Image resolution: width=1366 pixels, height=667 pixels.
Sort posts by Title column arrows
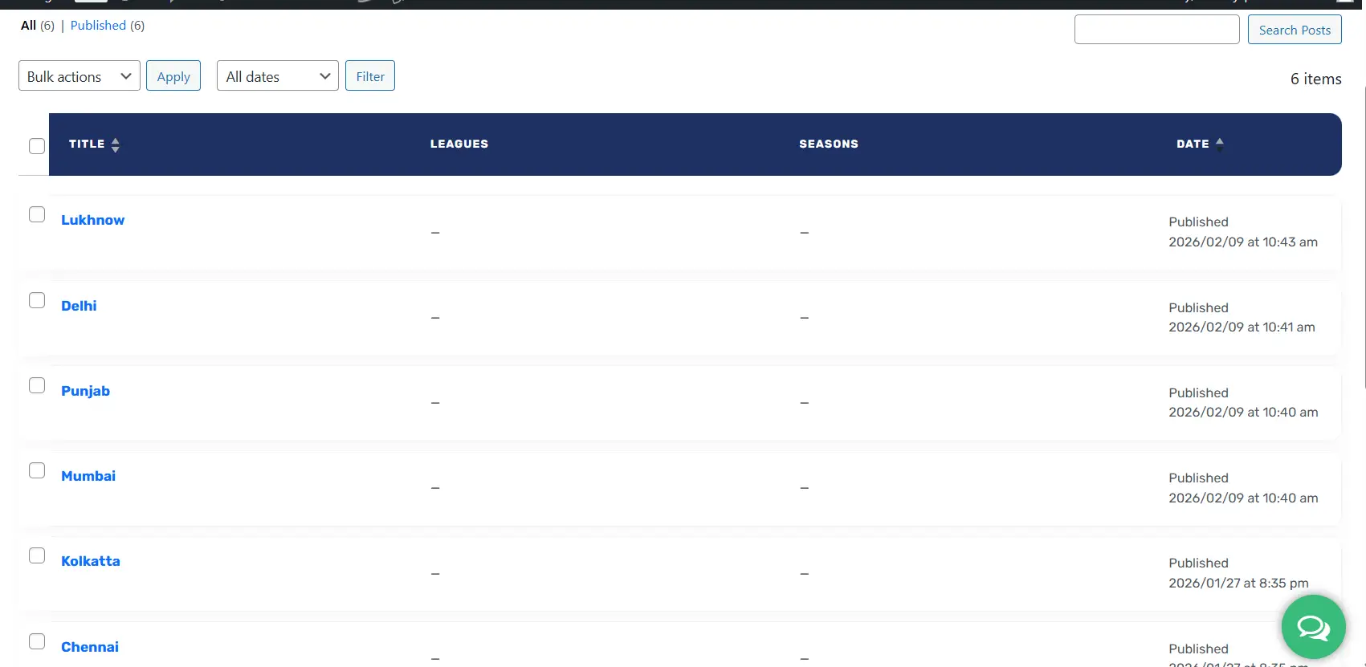point(115,144)
